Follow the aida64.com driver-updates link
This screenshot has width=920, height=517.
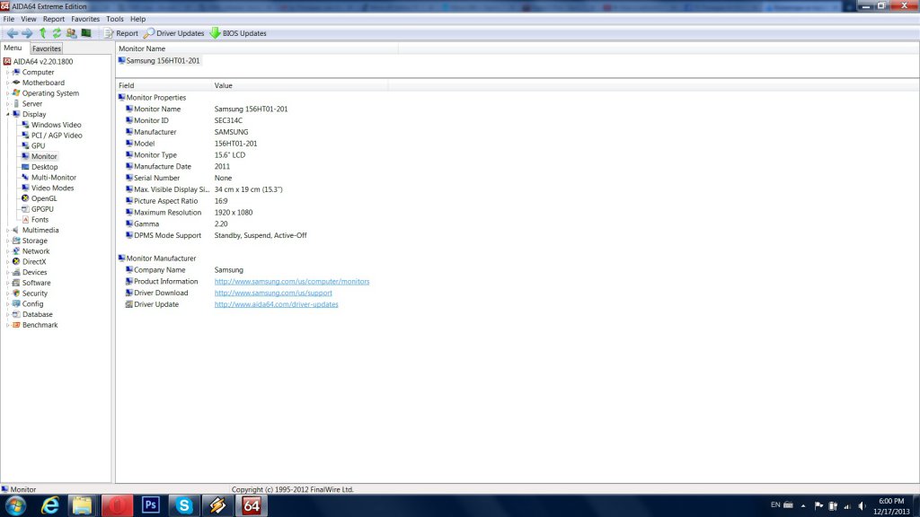coord(276,304)
